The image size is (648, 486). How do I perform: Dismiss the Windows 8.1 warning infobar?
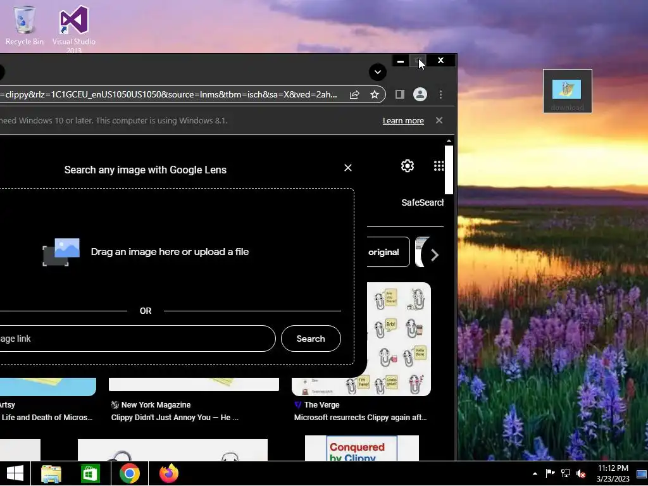pyautogui.click(x=439, y=120)
